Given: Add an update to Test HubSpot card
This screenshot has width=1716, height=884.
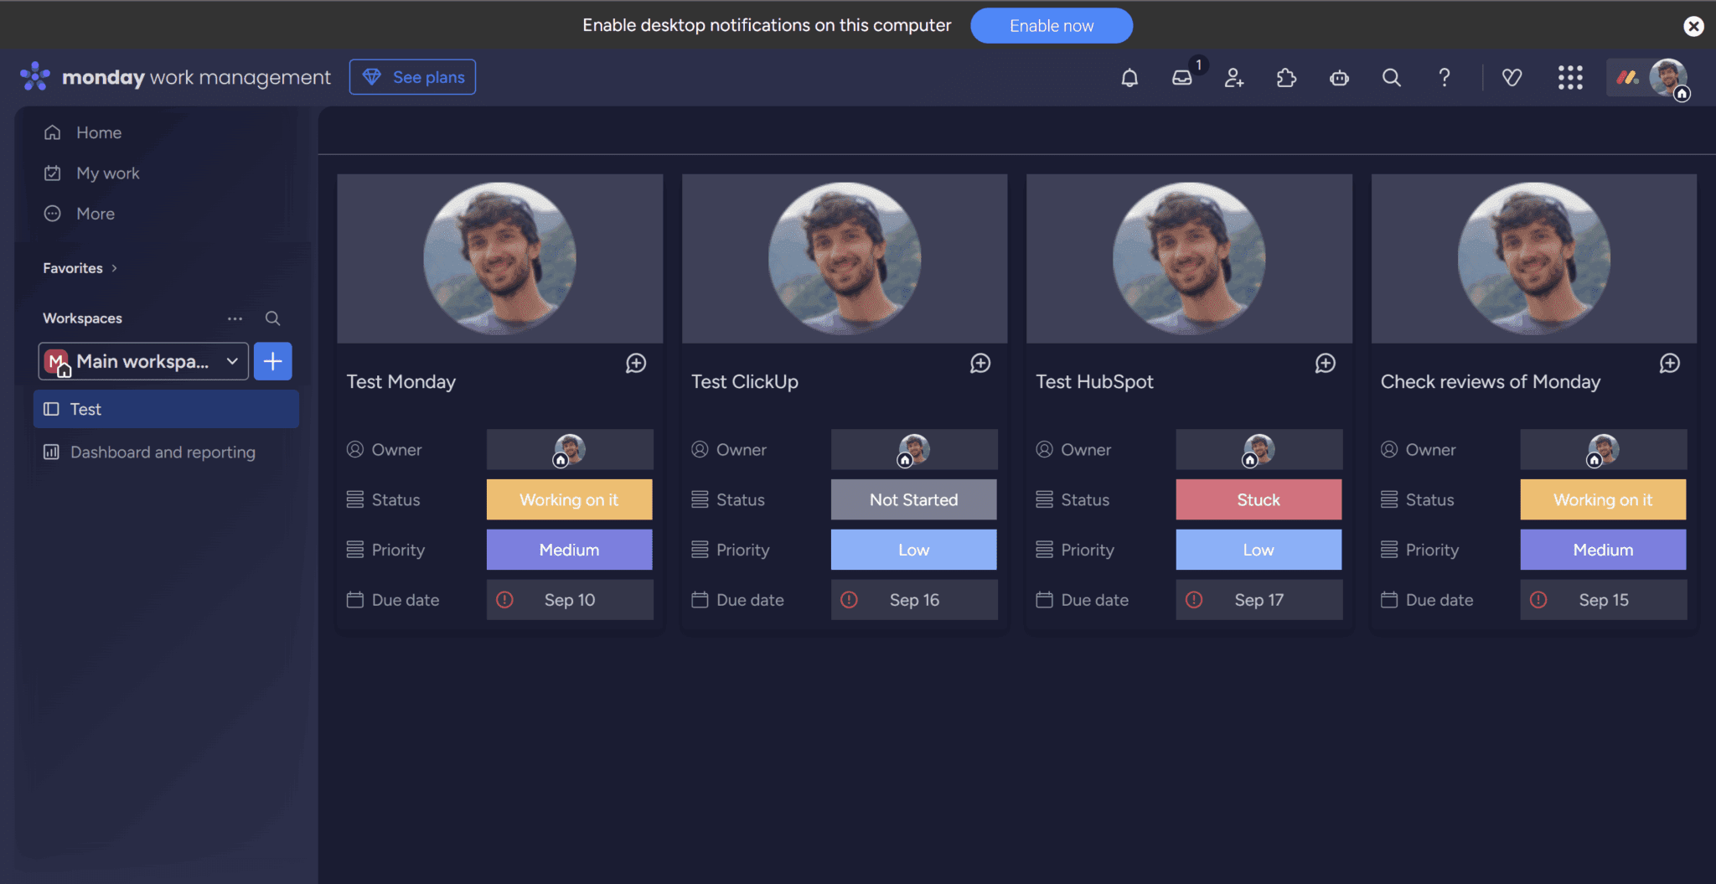Looking at the screenshot, I should point(1325,363).
